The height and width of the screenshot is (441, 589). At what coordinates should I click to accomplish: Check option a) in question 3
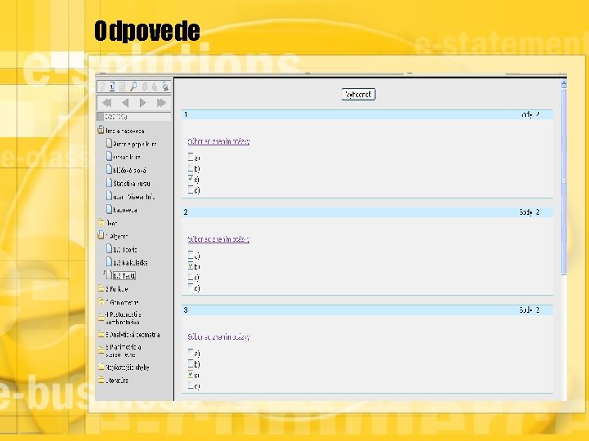coord(191,353)
